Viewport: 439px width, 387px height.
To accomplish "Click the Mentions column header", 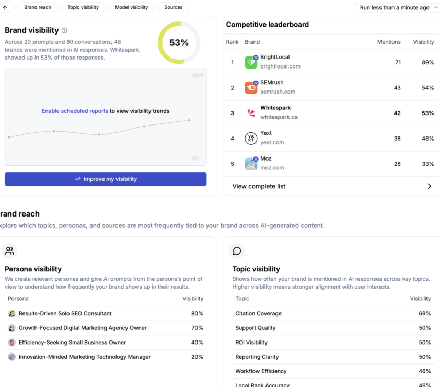I will [x=389, y=42].
